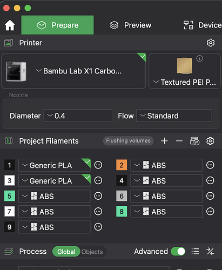Open nozzle Diameter 0.4 dropdown

point(78,116)
